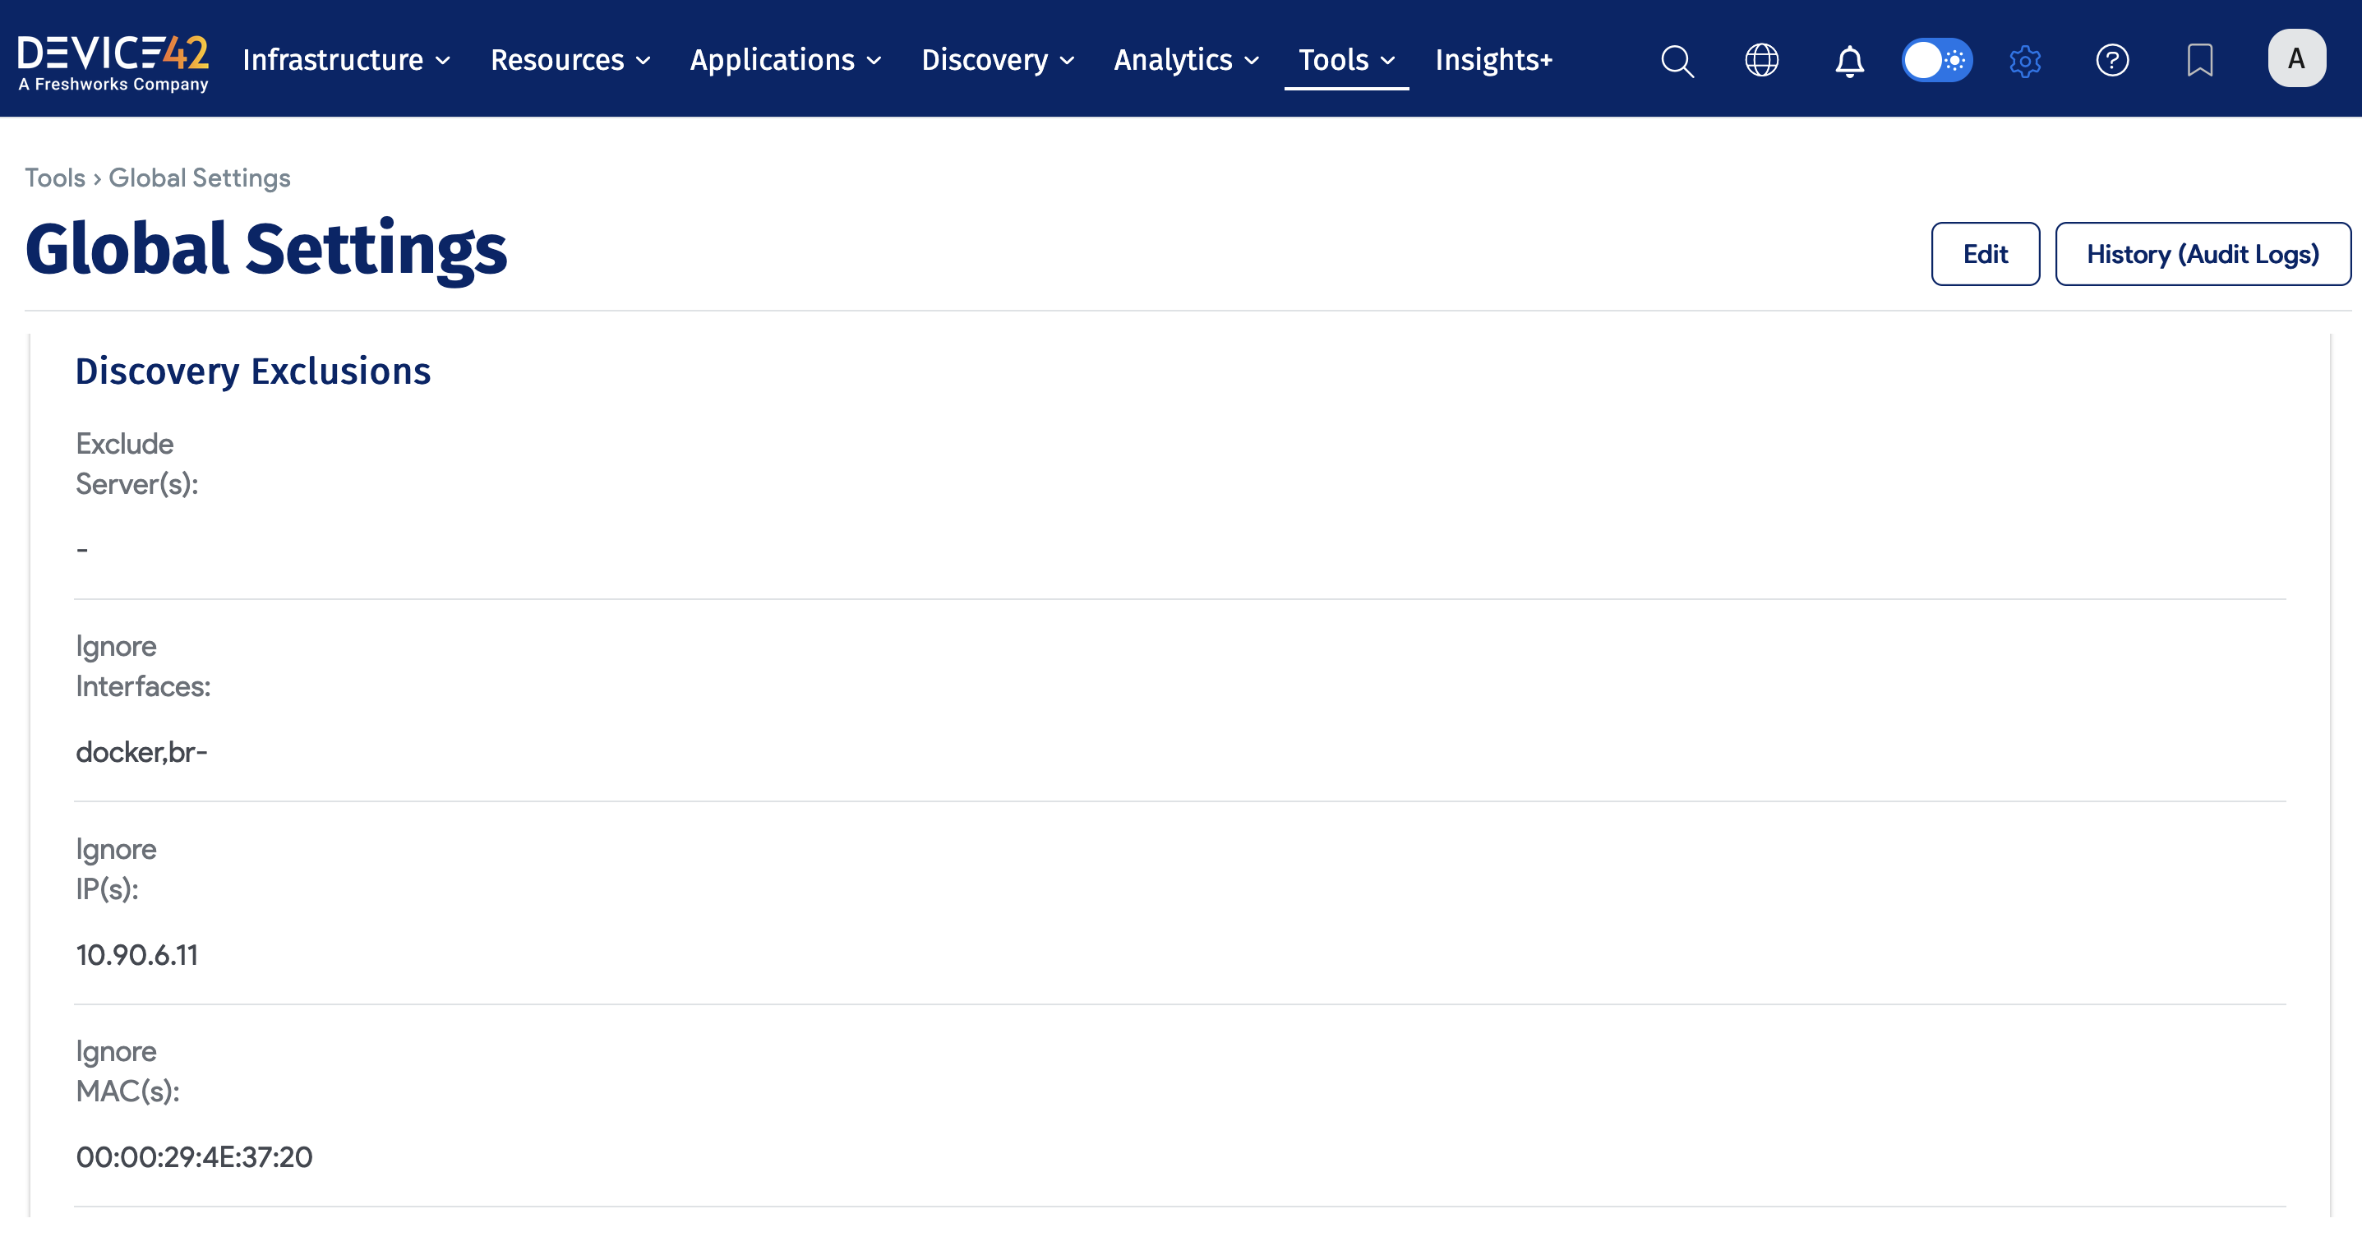
Task: Click the Edit button
Action: [x=1984, y=254]
